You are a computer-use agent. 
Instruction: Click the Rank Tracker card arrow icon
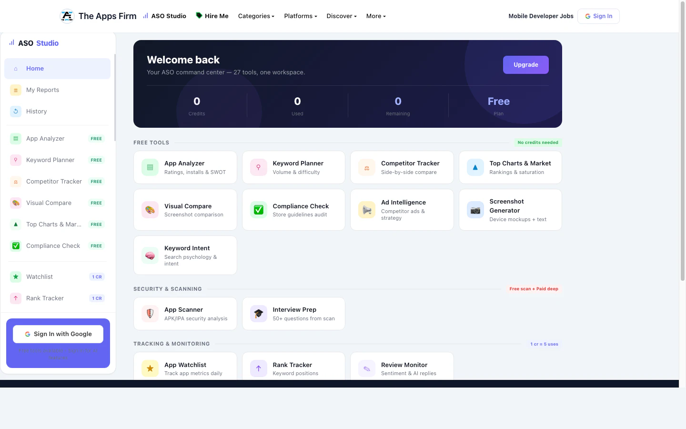click(x=259, y=368)
